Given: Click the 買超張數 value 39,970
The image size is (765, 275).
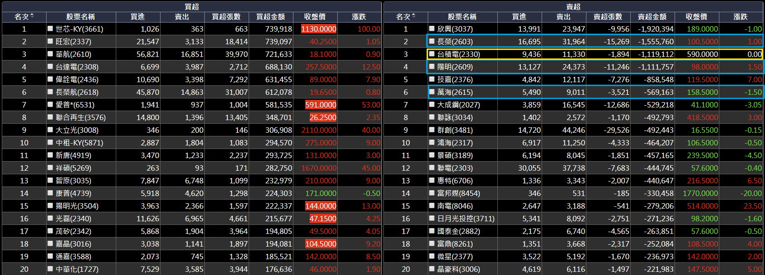Looking at the screenshot, I should click(236, 54).
